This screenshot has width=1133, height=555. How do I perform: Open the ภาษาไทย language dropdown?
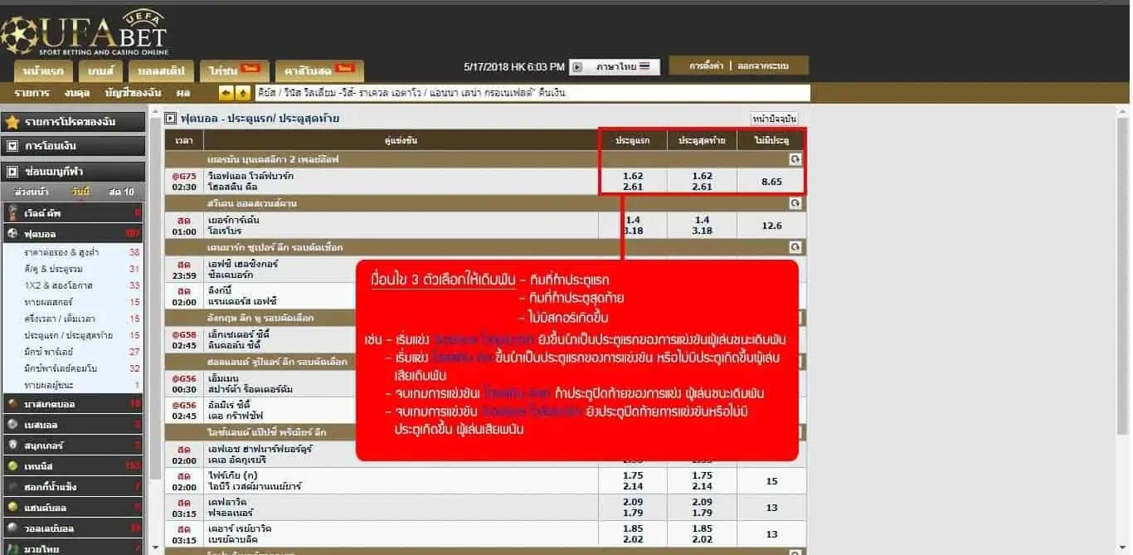point(615,66)
